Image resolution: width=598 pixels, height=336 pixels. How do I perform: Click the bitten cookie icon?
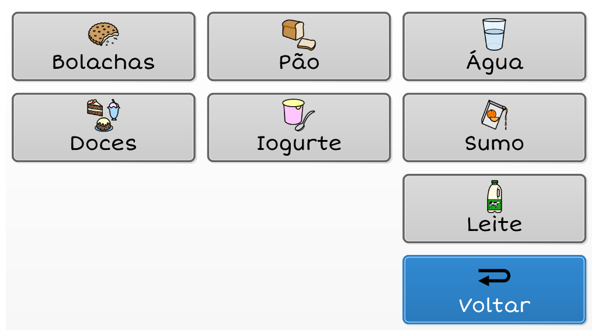pyautogui.click(x=103, y=34)
